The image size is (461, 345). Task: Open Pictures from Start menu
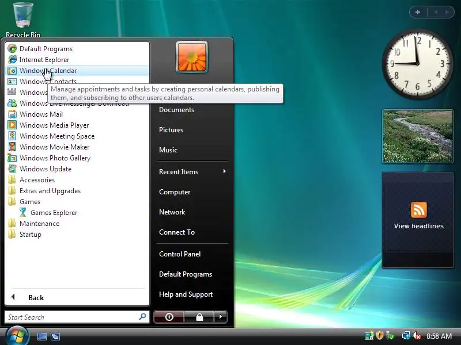pos(171,130)
